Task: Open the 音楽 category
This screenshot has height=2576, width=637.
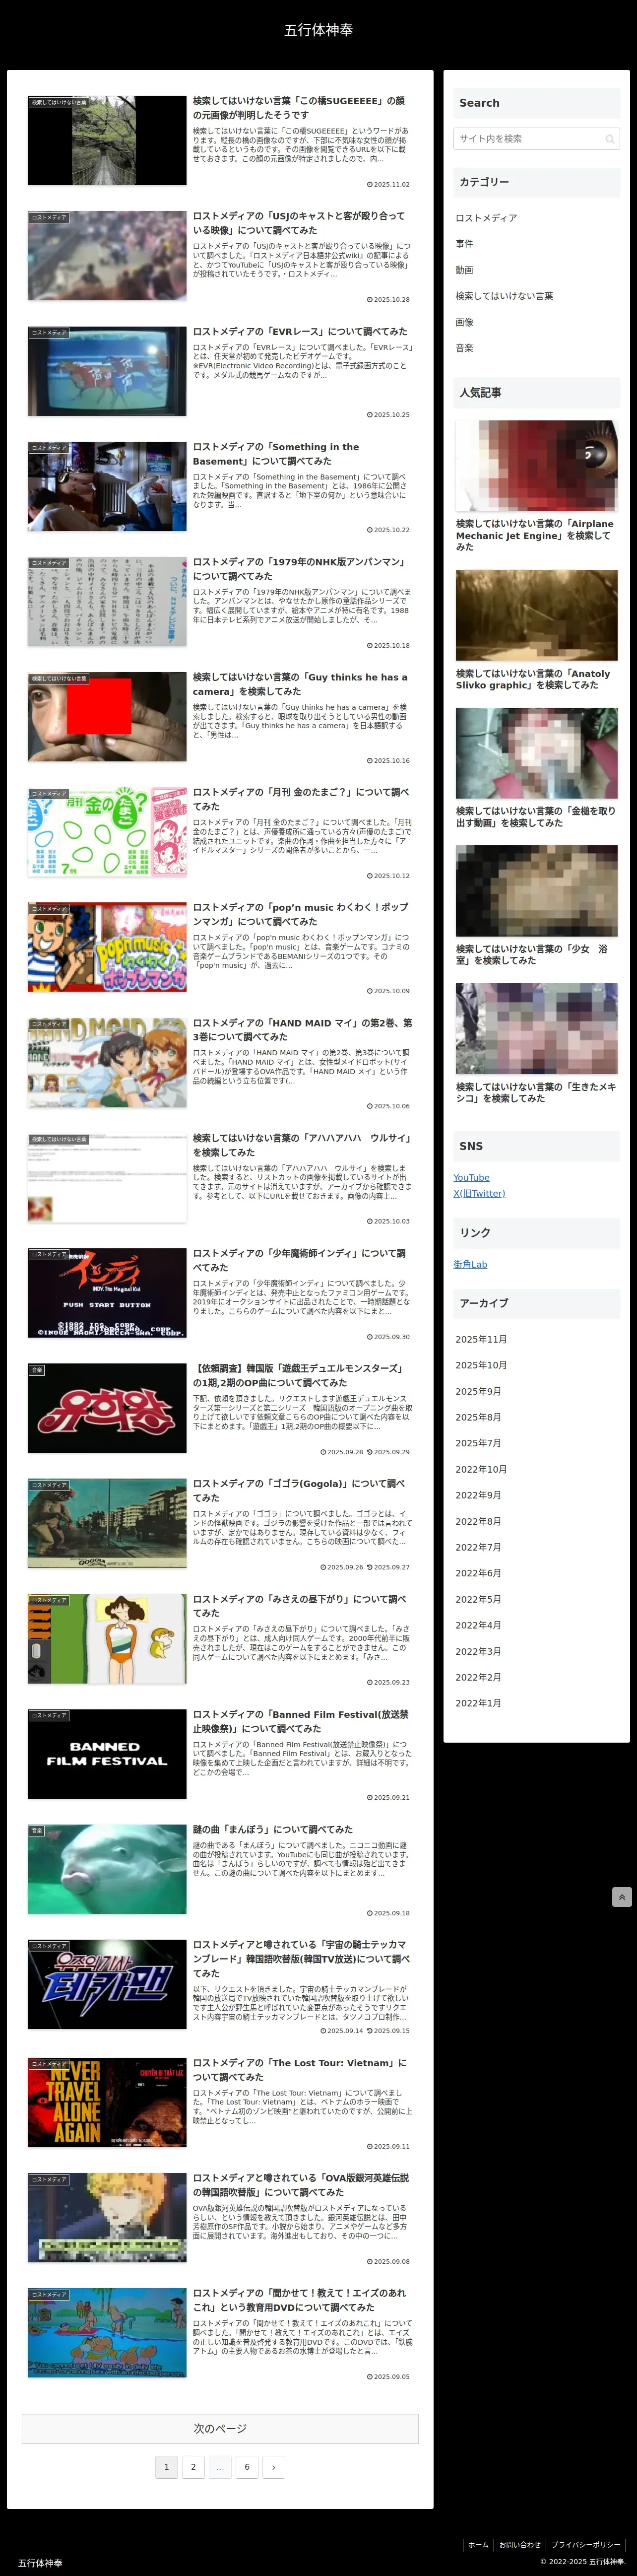Action: (464, 348)
